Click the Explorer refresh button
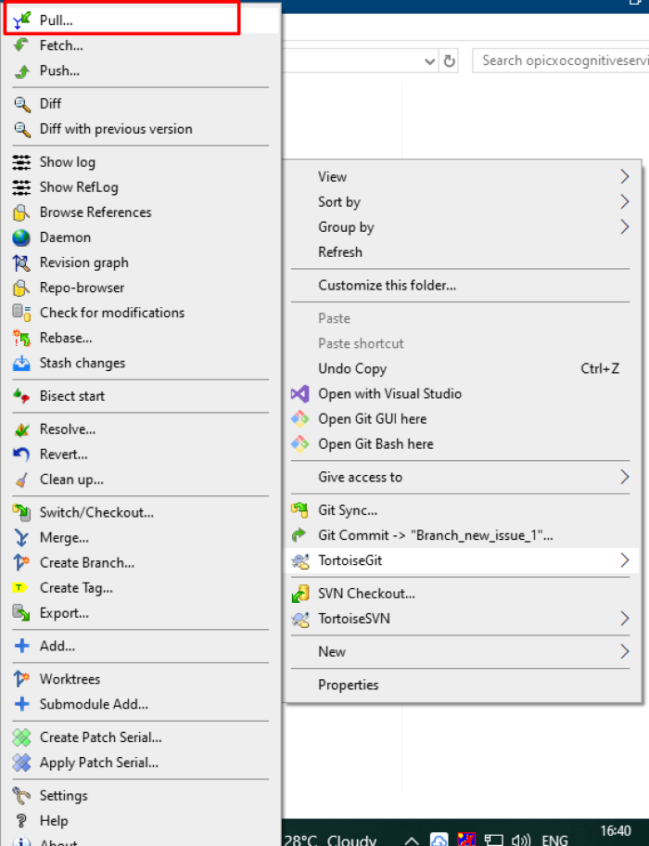This screenshot has height=846, width=649. (449, 61)
